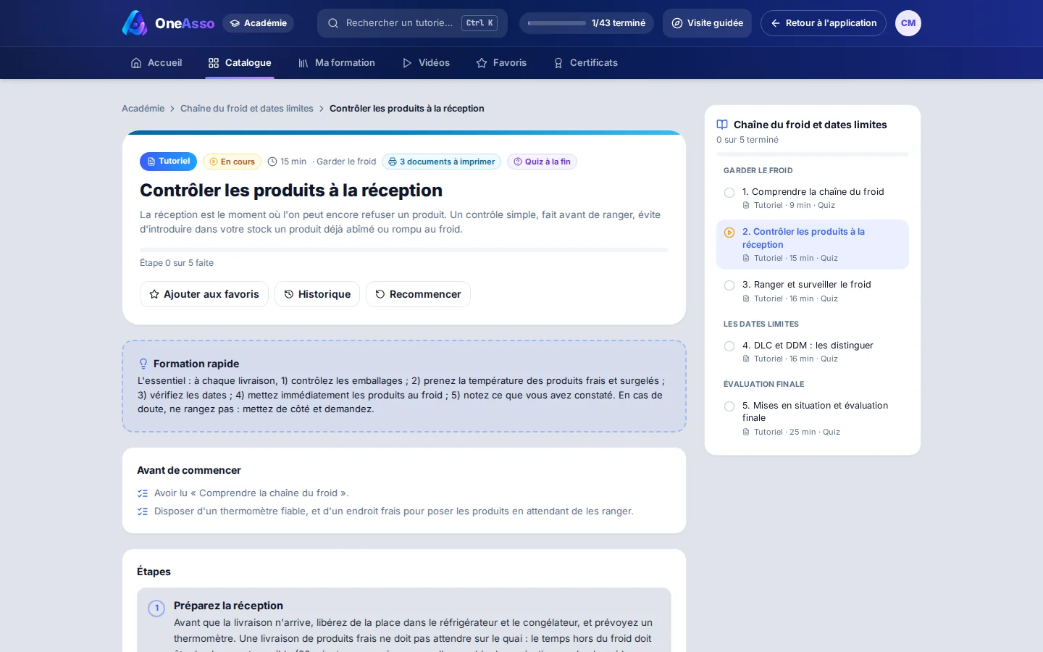The height and width of the screenshot is (652, 1043).
Task: Click the Recommencer button
Action: (x=418, y=294)
